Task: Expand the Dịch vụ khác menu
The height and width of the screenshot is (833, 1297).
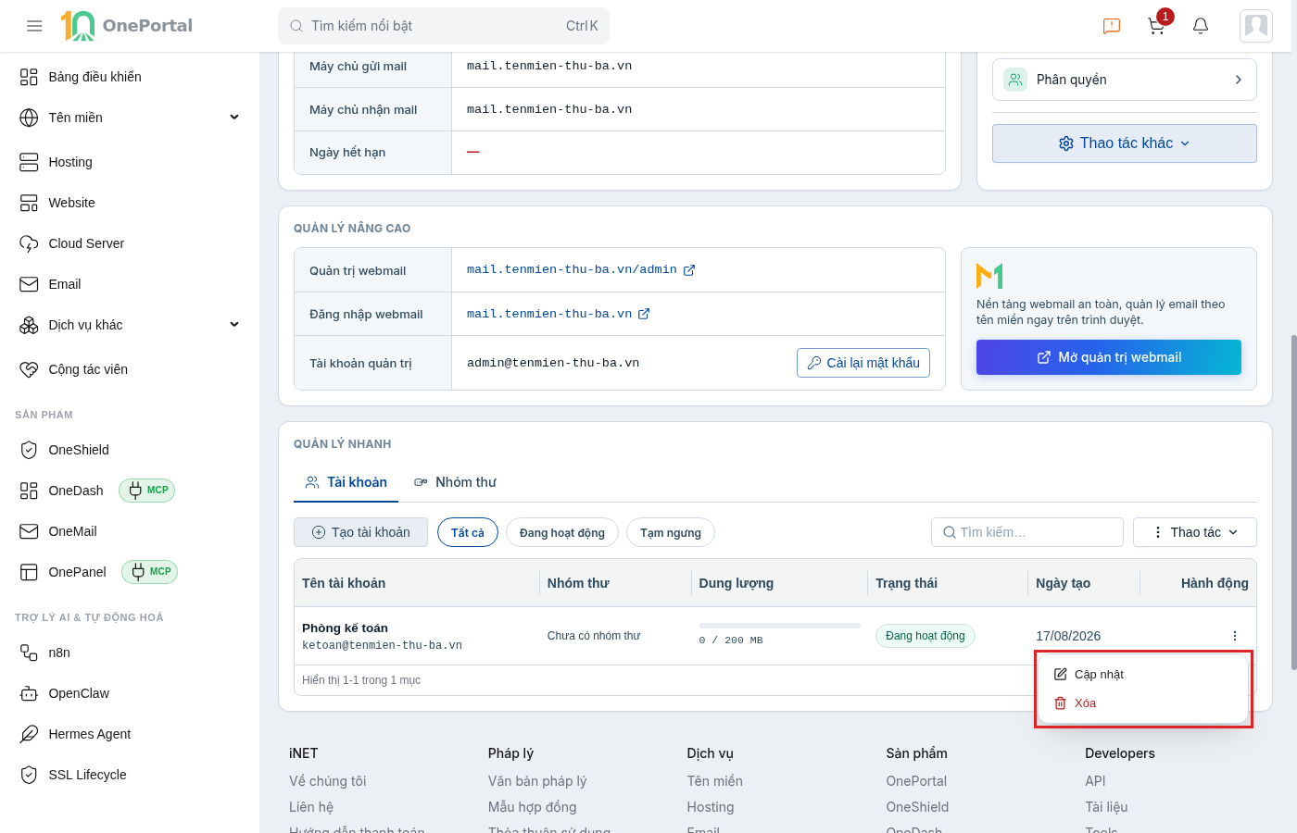Action: coord(130,325)
